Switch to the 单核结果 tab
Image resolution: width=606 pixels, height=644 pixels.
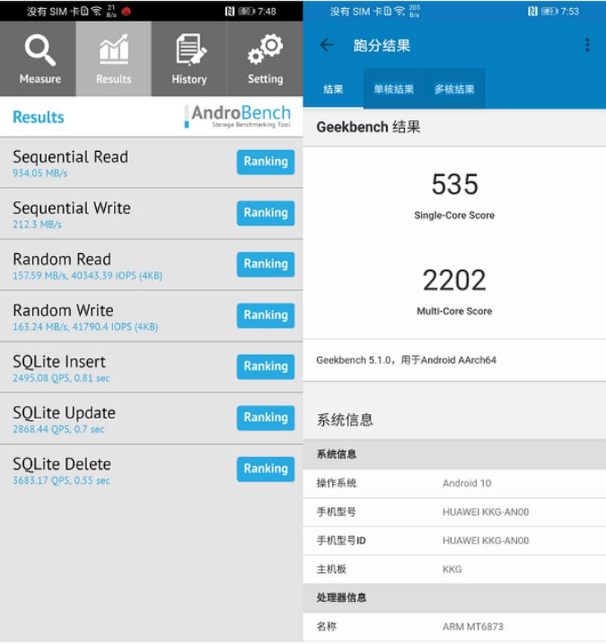click(x=393, y=89)
